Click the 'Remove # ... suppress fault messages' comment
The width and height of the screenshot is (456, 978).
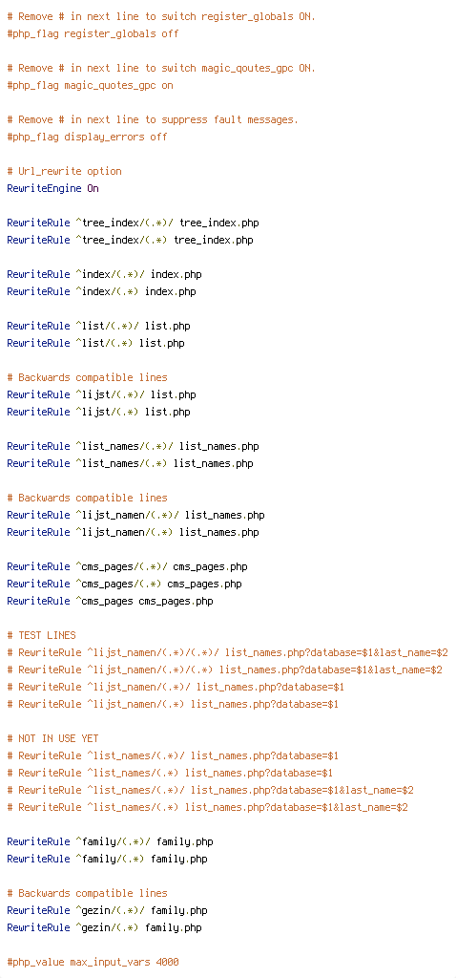pos(153,119)
